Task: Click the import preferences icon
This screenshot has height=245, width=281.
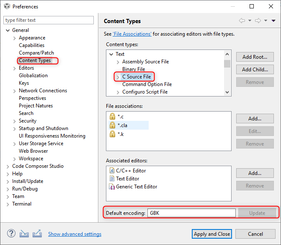Action: (x=24, y=234)
